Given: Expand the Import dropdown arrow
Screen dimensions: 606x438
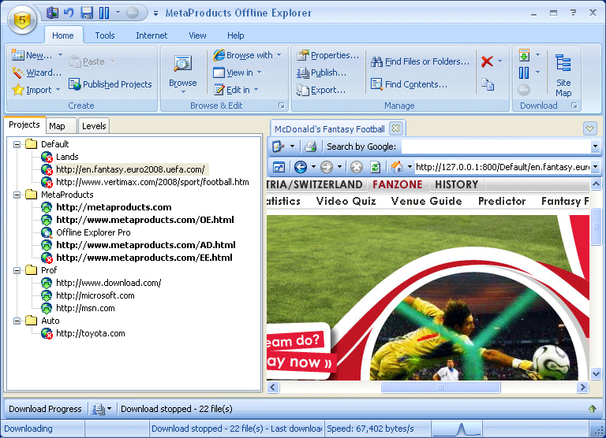Looking at the screenshot, I should (x=58, y=90).
